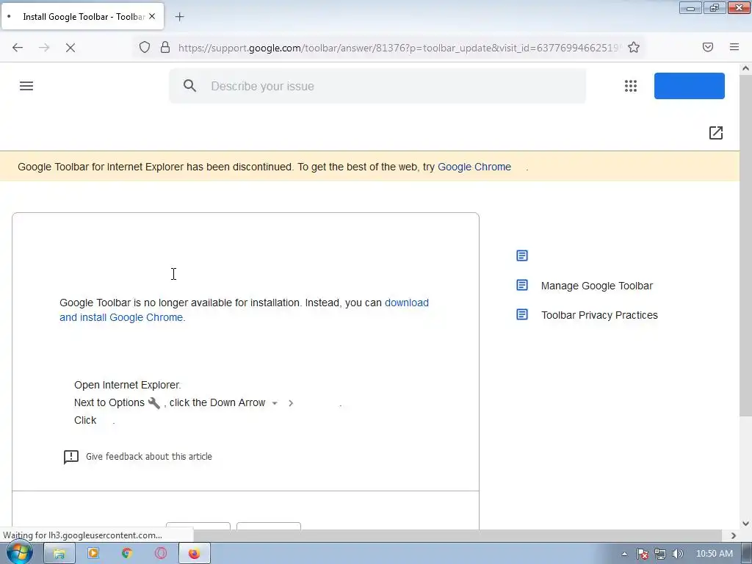Click the blue sign-in button
The height and width of the screenshot is (564, 752).
(689, 86)
